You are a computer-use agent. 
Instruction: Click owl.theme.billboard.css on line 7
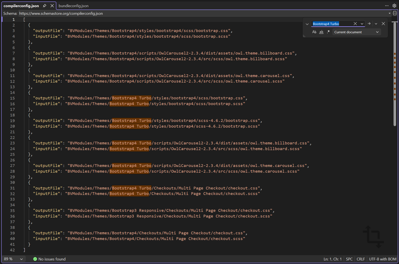(x=265, y=53)
